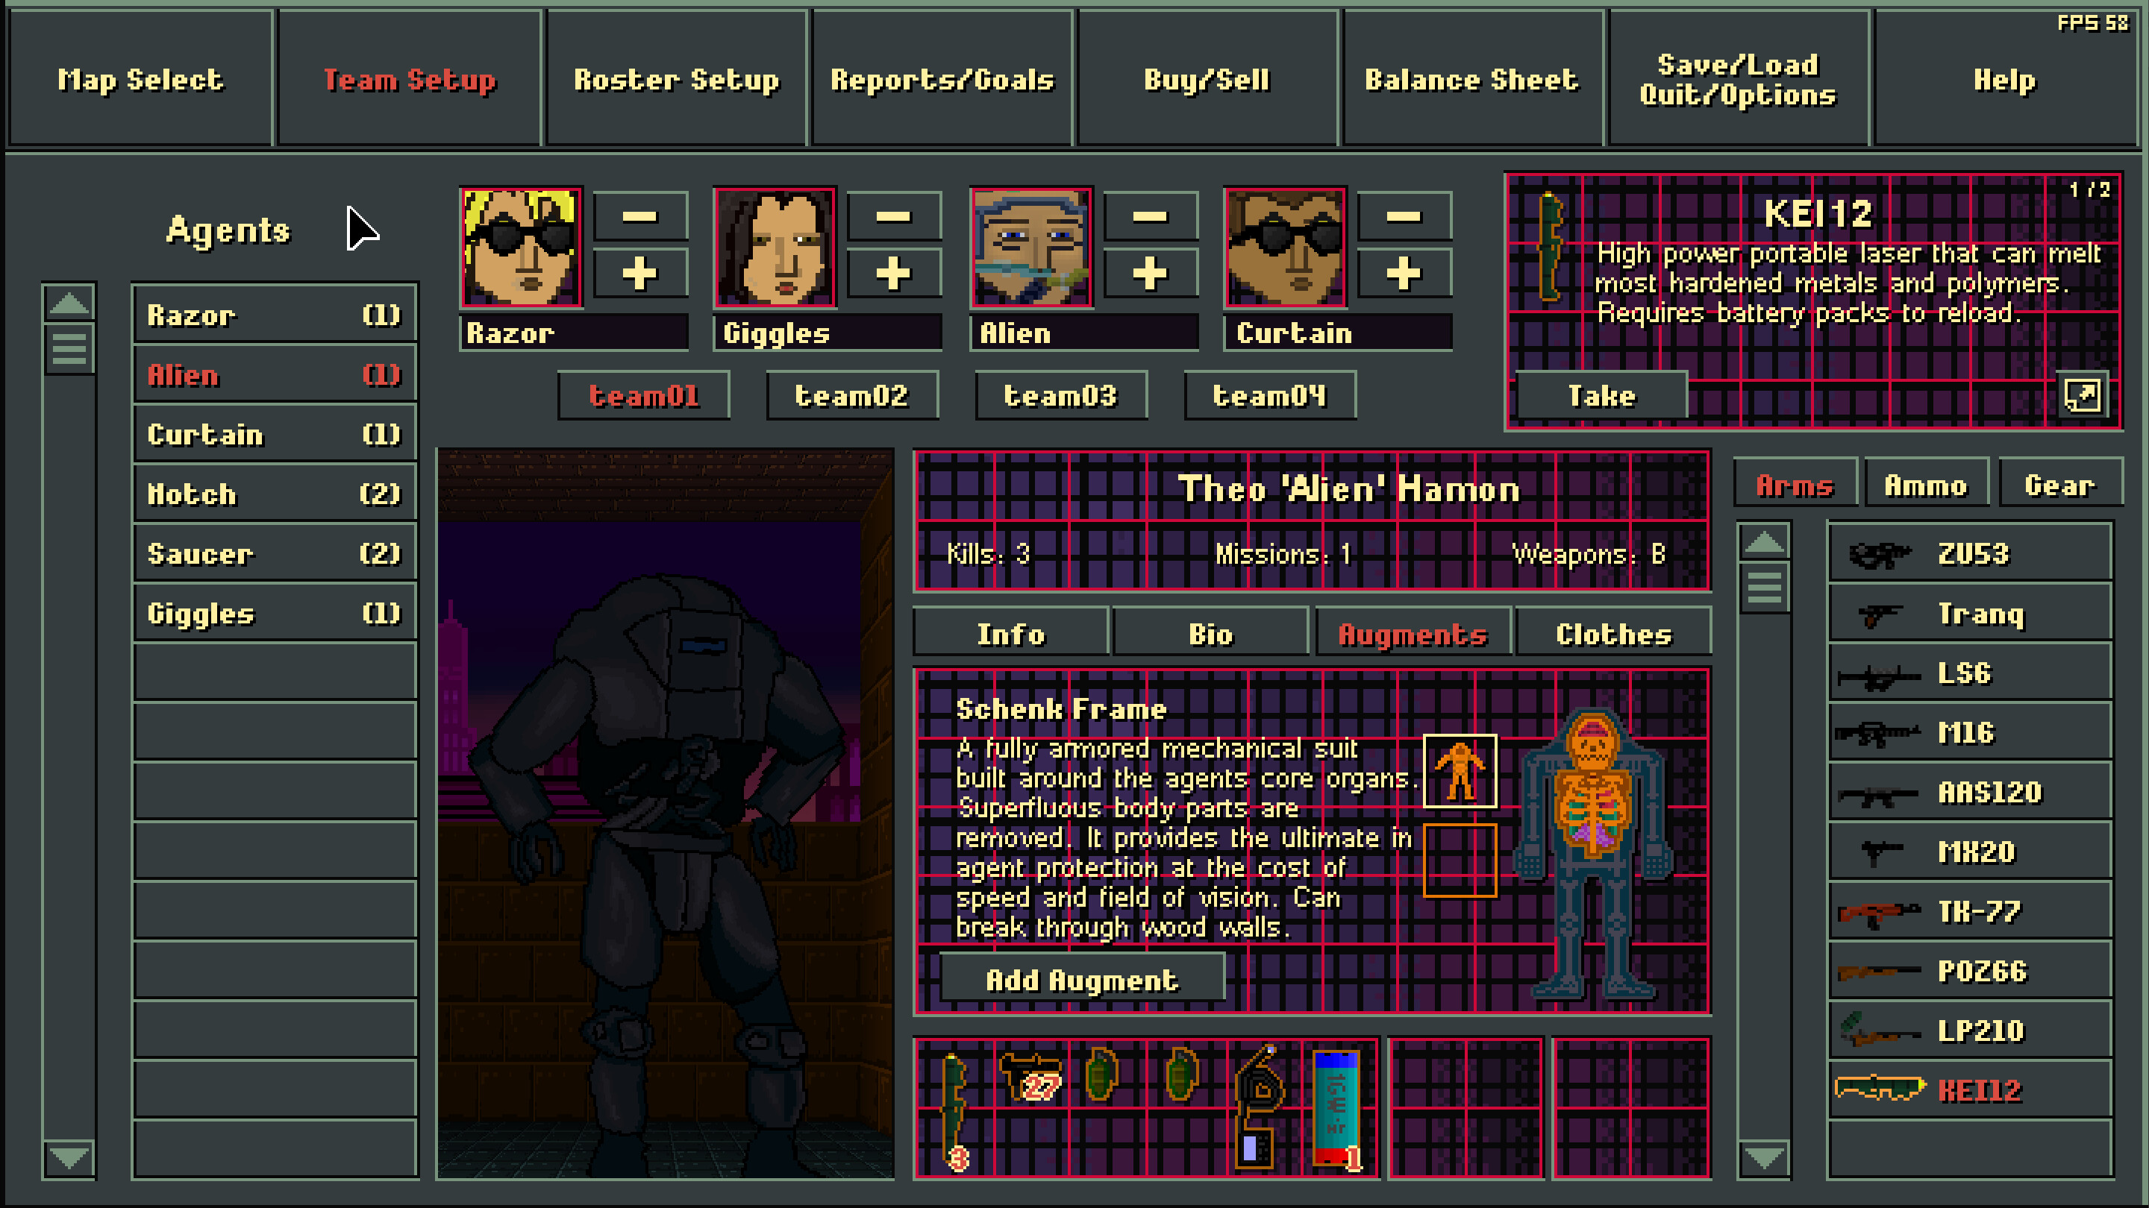Screen dimensions: 2149x1208
Task: Select the Tranq pistol
Action: (1970, 614)
